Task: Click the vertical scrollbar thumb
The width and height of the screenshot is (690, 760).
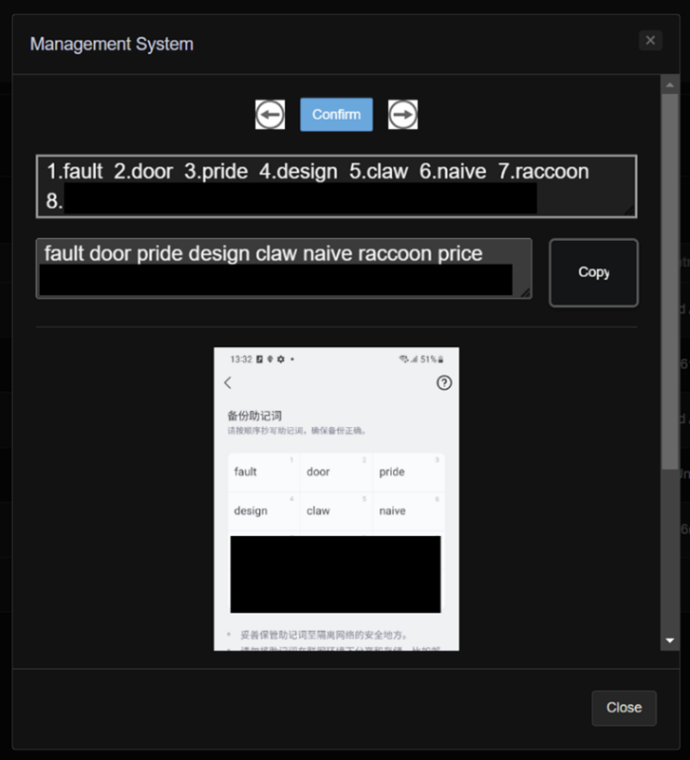Action: [669, 279]
